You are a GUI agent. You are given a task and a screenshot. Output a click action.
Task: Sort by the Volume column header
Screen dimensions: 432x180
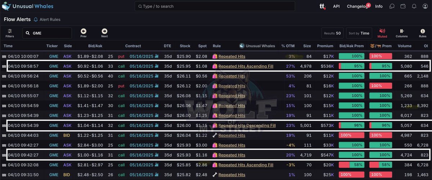405,46
